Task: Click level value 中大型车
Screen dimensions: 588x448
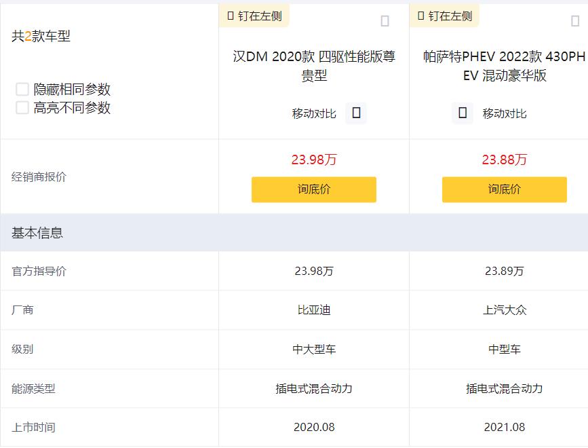Action: (x=314, y=350)
